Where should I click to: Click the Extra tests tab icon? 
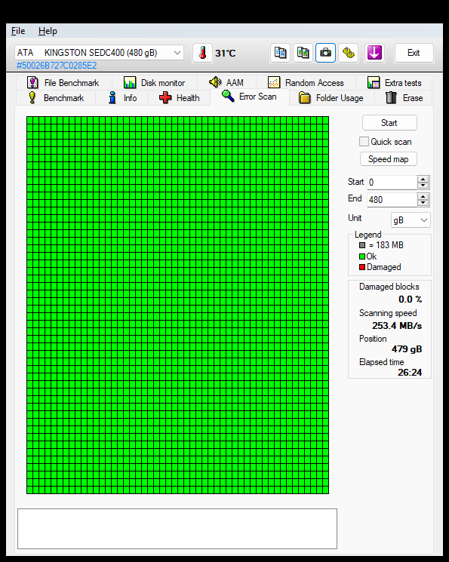(x=374, y=83)
